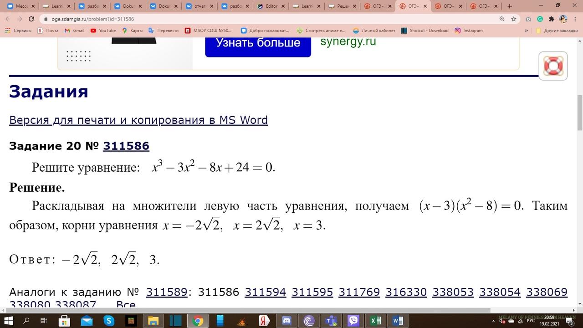
Task: Go back to previous page
Action: click(7, 19)
